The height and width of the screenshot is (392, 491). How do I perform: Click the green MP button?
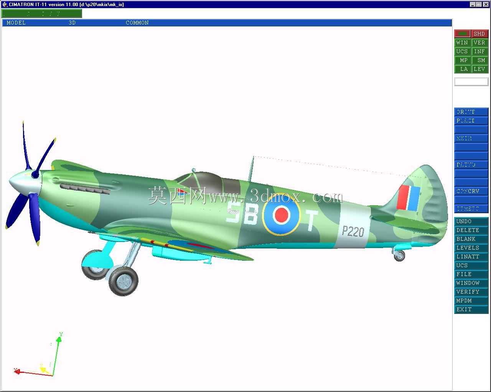tap(463, 60)
